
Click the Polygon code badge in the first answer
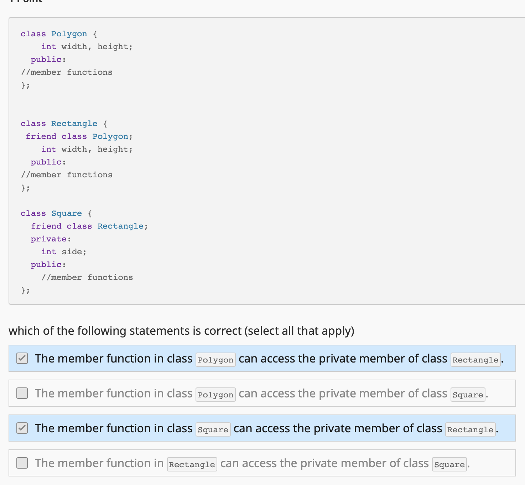[215, 360]
